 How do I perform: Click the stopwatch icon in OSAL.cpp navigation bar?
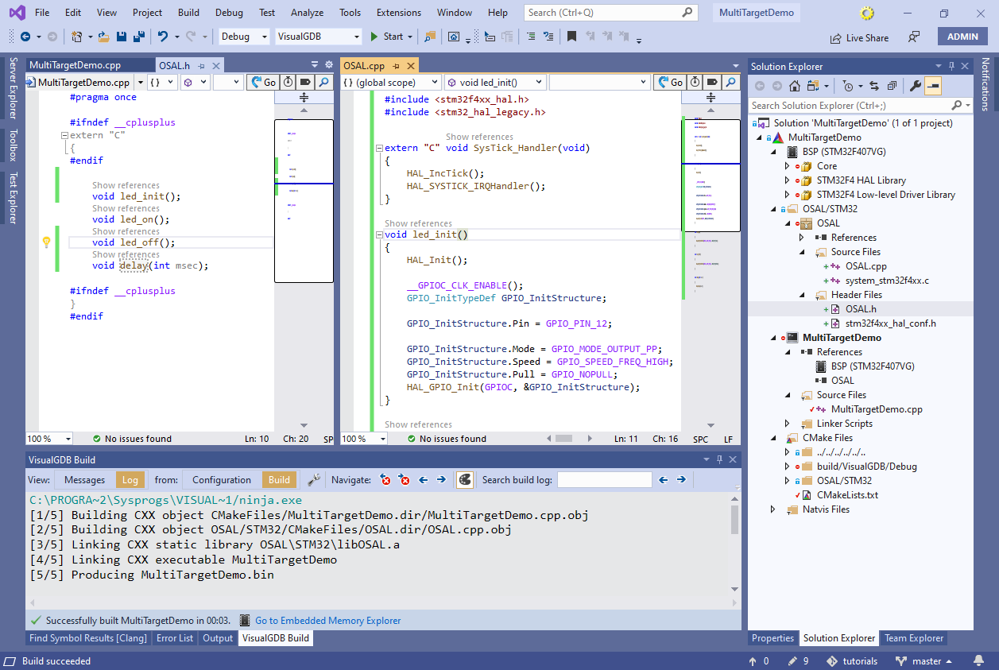695,82
